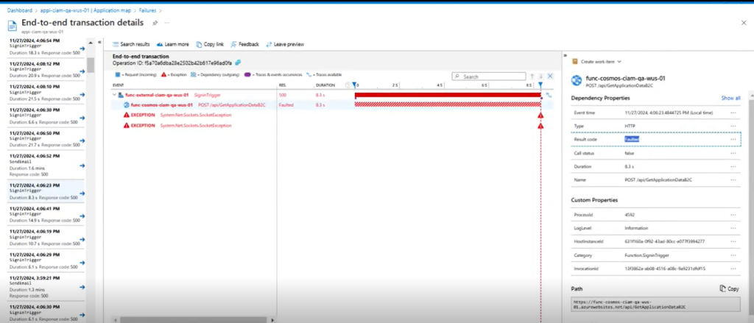Image resolution: width=754 pixels, height=323 pixels.
Task: Click arrow on the 4:08:10 PM result
Action: click(82, 94)
